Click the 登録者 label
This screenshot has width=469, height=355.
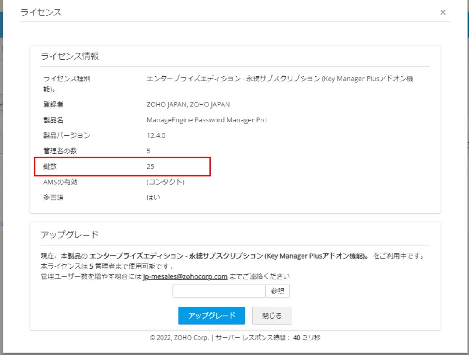click(53, 104)
